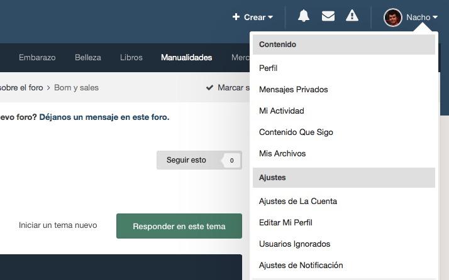This screenshot has width=449, height=280.
Task: Expand the Crear dropdown menu
Action: click(x=253, y=17)
